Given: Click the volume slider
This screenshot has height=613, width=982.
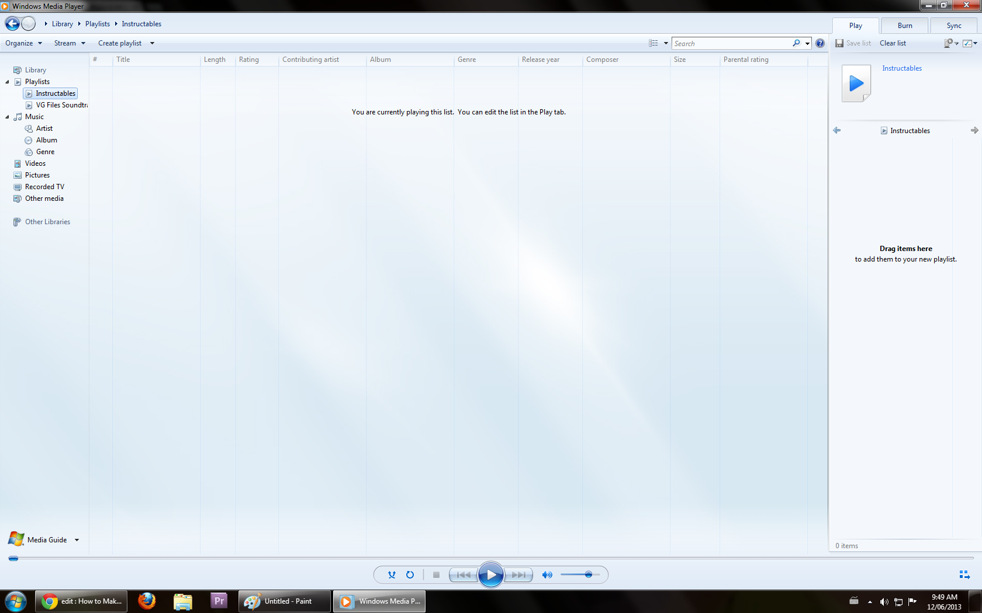Looking at the screenshot, I should (580, 575).
